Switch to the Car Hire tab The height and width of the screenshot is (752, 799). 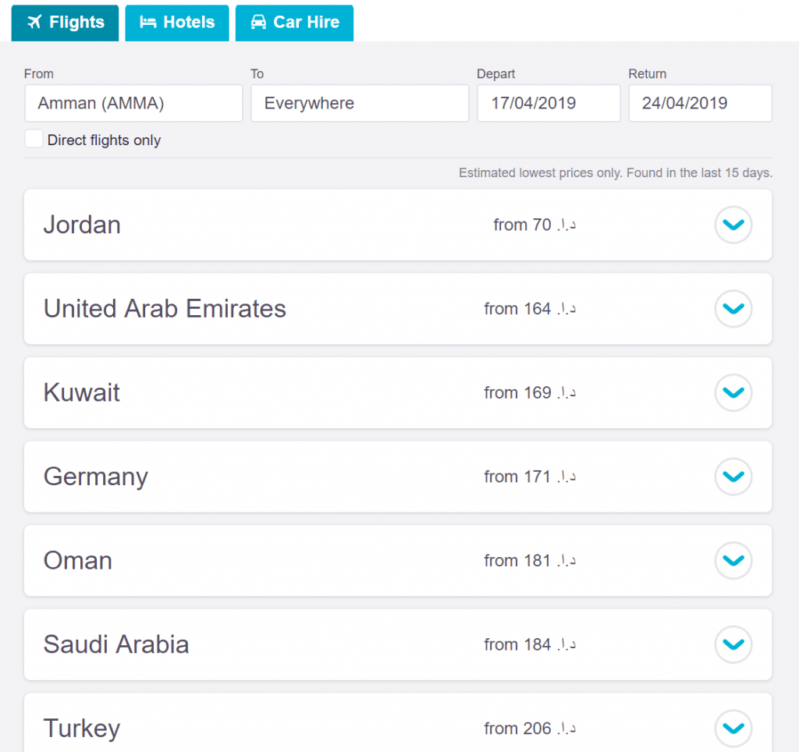click(x=294, y=23)
